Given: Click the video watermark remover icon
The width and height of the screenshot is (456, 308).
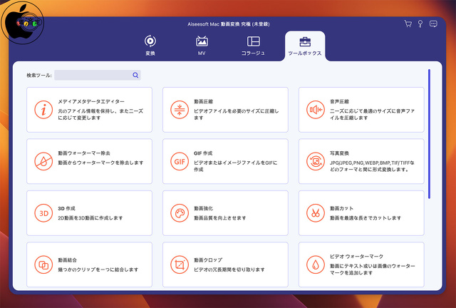Looking at the screenshot, I should coord(43,161).
